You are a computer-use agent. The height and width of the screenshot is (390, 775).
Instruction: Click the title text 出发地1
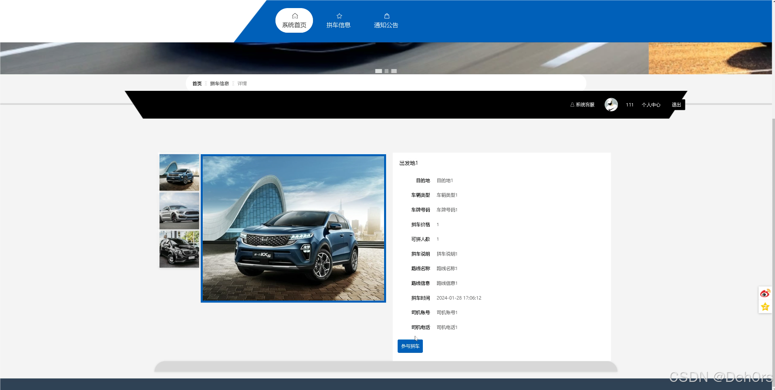pos(409,163)
